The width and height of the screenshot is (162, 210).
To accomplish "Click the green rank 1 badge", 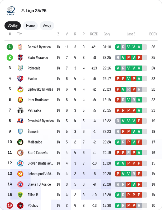I will (x=10, y=47).
